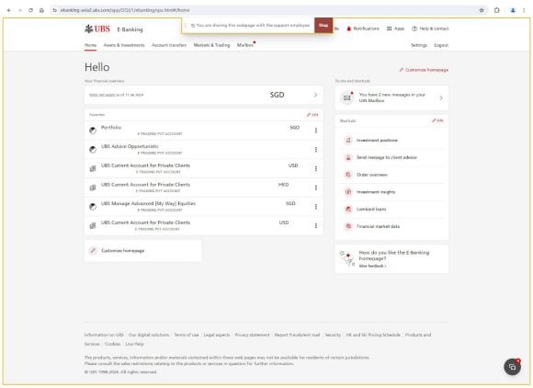Click the mailbox envelope icon
Screen dimensions: 533x388
[x=347, y=98]
